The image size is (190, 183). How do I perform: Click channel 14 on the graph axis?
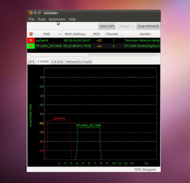coord(146,163)
